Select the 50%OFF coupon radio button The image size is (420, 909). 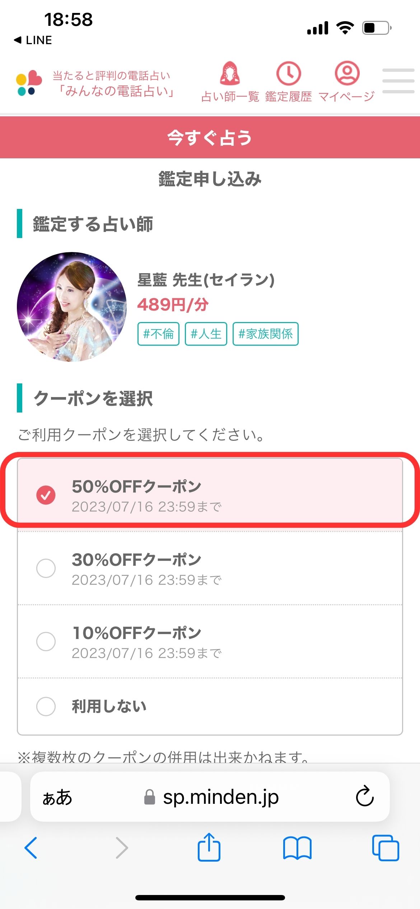point(46,495)
